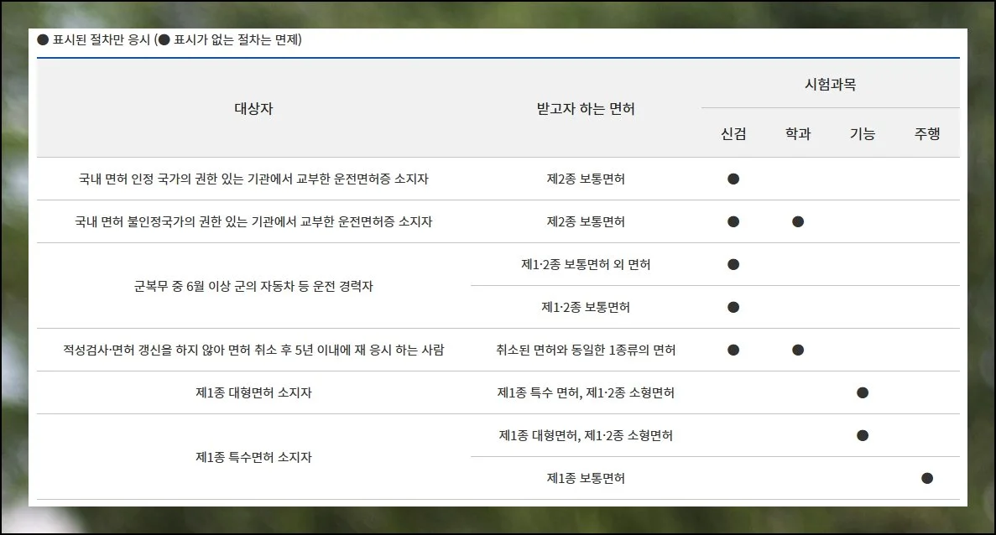This screenshot has height=535, width=996.
Task: Click the 제1종 특수 면허, 제1·2종 소형면허 cell
Action: (586, 392)
